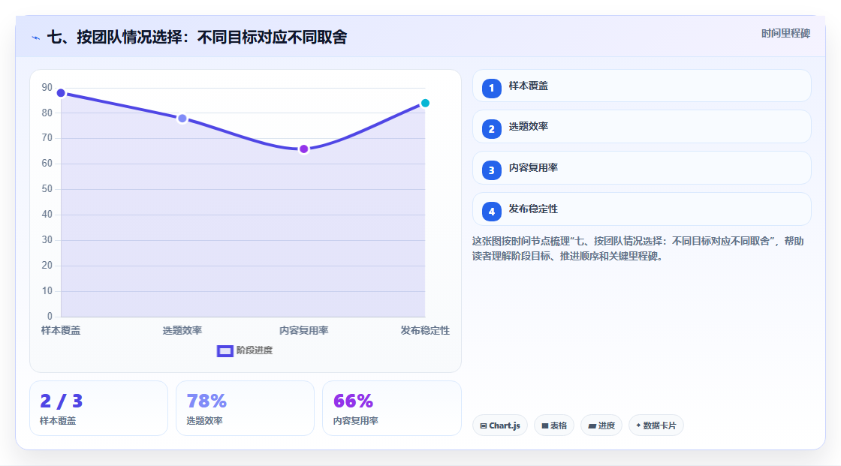Click the y-axis value 90
The height and width of the screenshot is (466, 841).
click(47, 87)
